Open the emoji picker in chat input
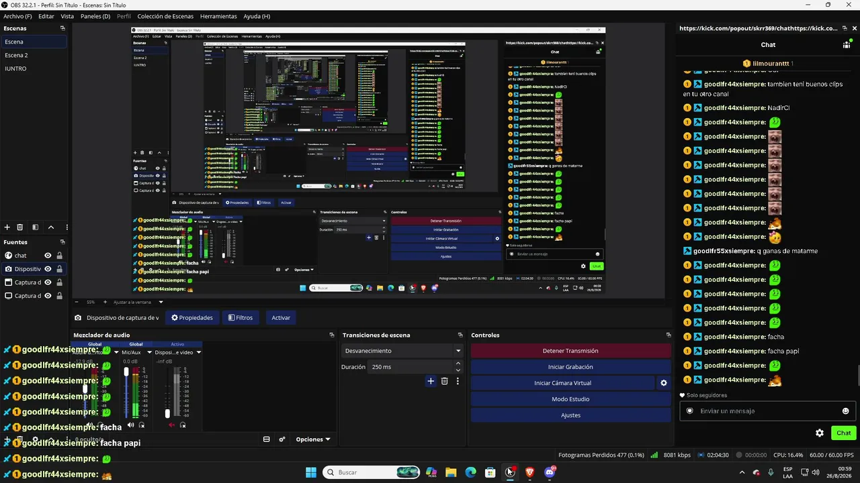 (x=845, y=411)
